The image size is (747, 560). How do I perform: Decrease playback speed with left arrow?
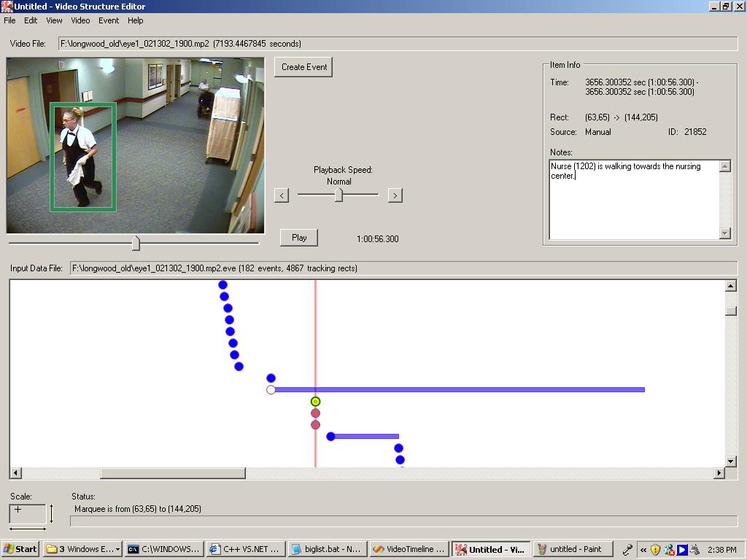click(282, 195)
